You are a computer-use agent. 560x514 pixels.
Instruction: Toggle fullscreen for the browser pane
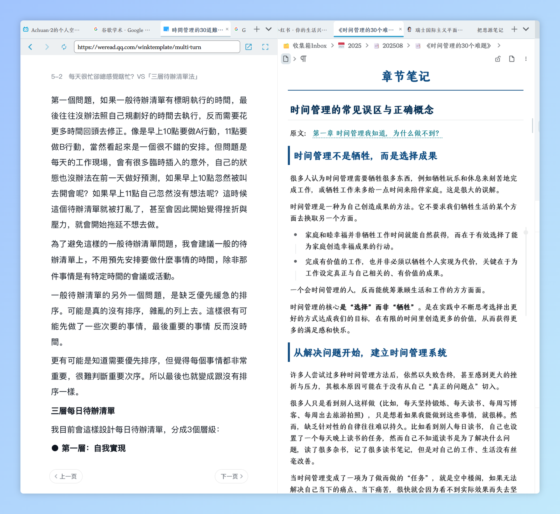click(265, 47)
